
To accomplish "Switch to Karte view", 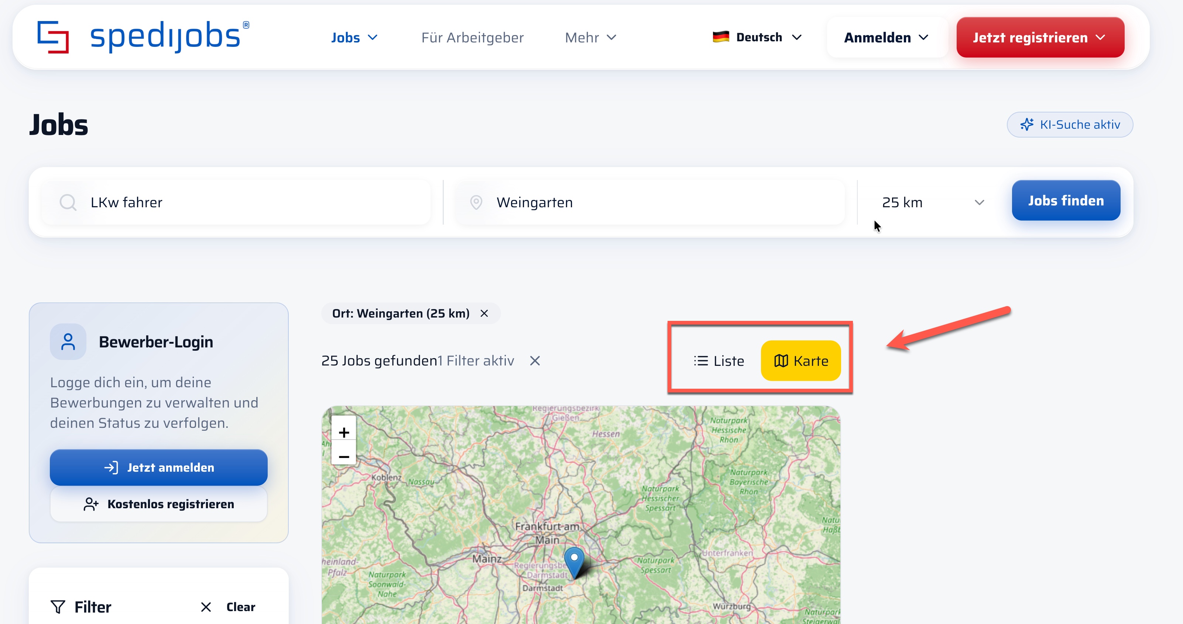I will [801, 361].
